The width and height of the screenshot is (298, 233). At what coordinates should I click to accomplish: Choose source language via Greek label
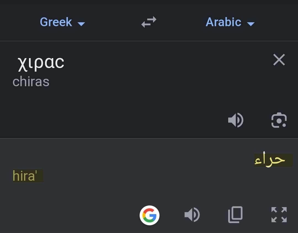pos(56,22)
